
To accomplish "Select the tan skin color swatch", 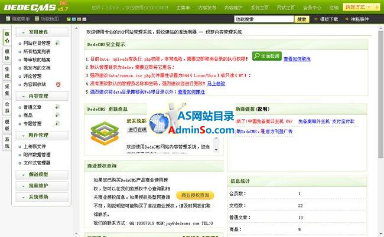I will (x=79, y=19).
